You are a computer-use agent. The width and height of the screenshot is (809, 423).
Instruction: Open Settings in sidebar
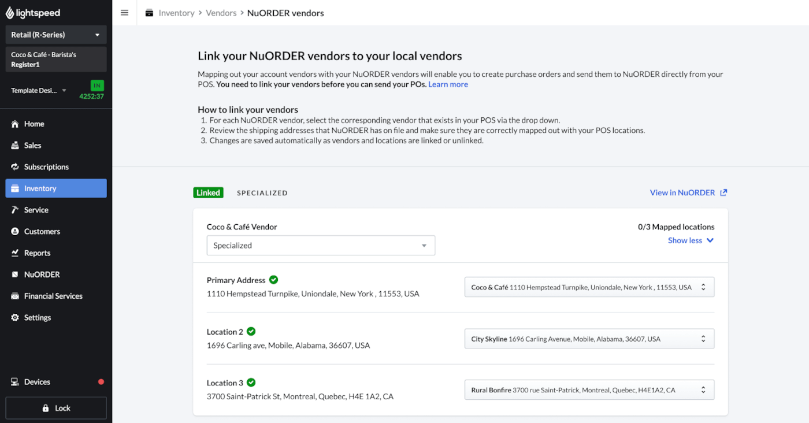click(x=56, y=317)
